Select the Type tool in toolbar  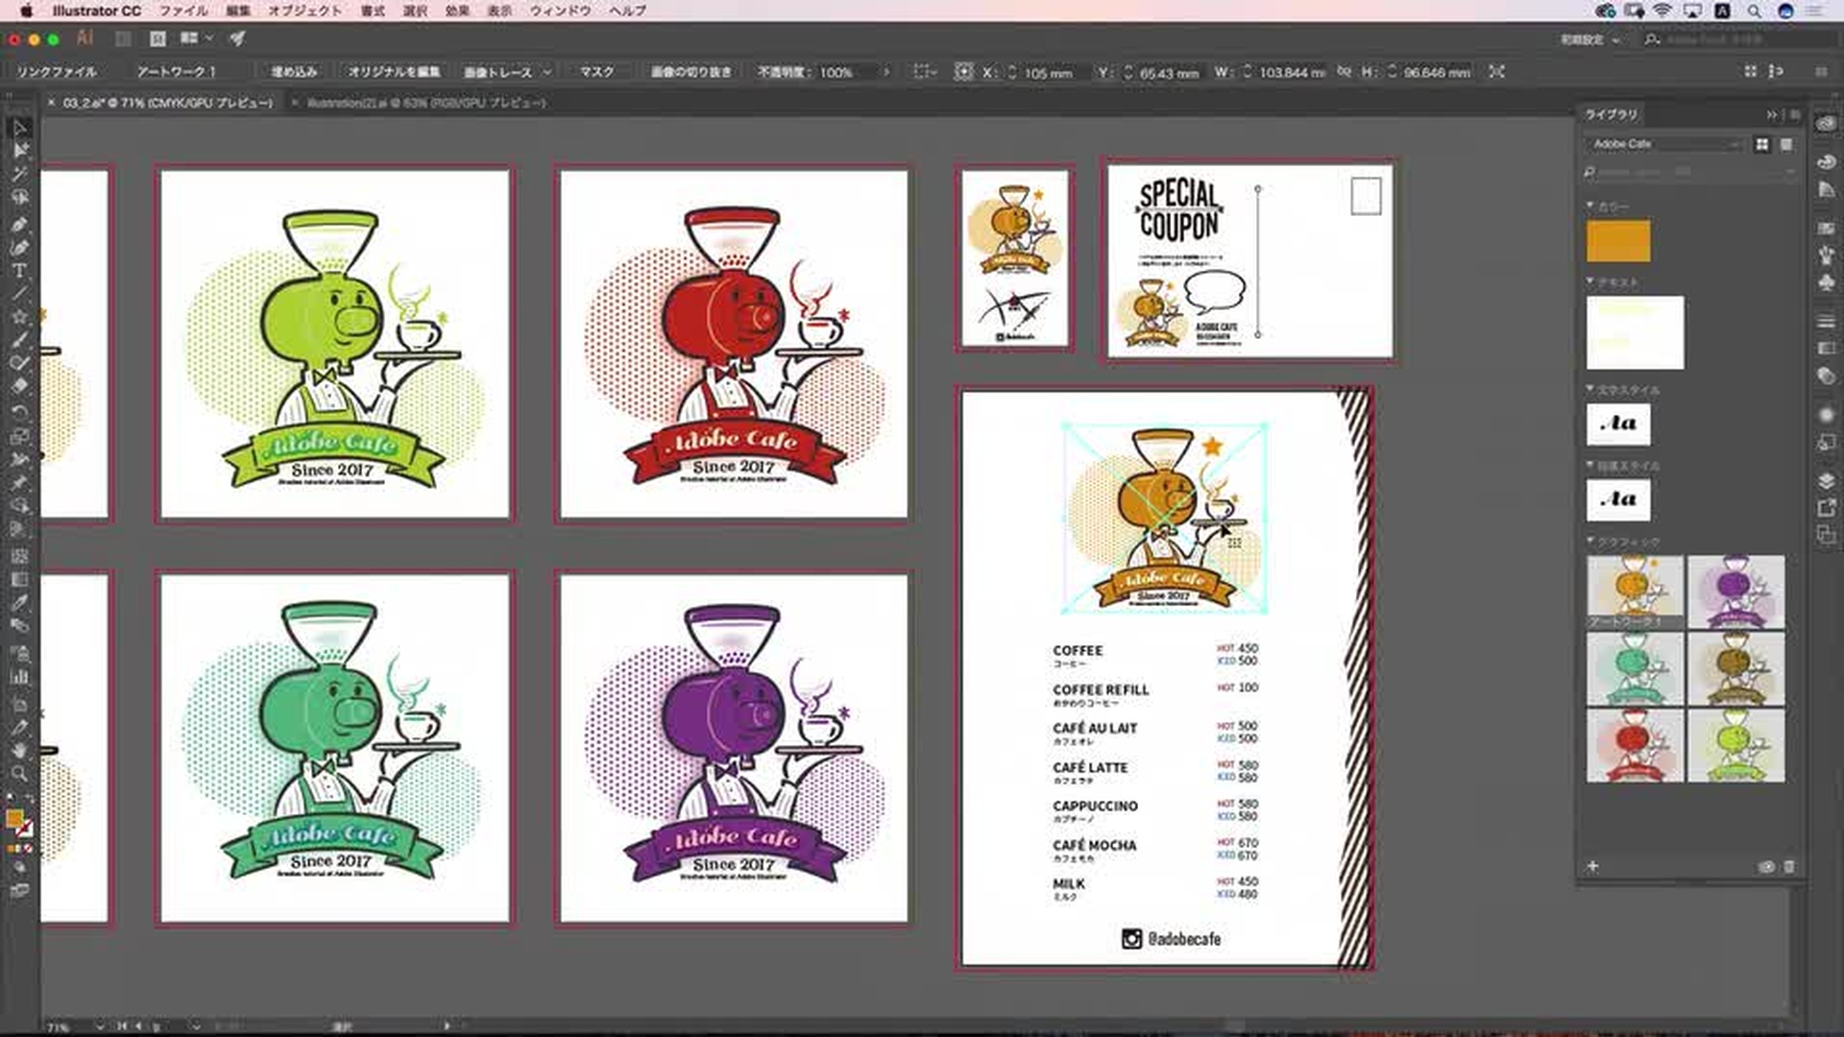[x=19, y=271]
